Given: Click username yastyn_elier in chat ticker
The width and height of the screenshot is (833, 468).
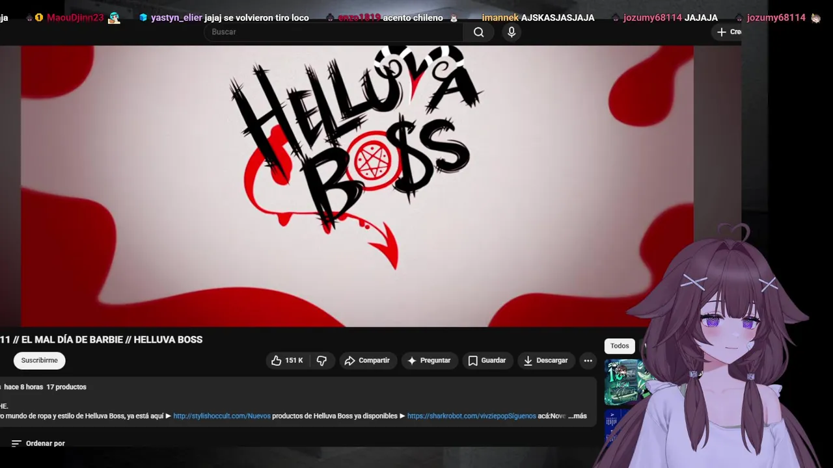Looking at the screenshot, I should (176, 18).
